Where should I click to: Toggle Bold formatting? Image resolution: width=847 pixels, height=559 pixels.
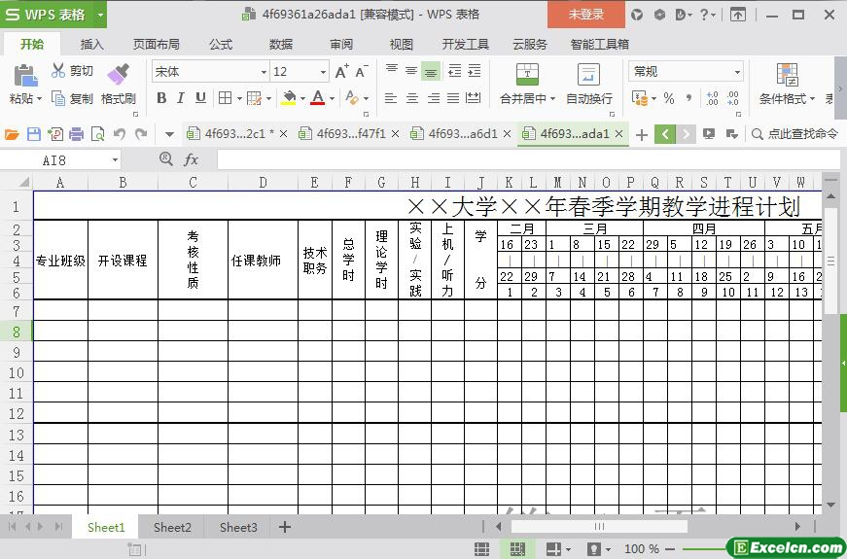pos(161,98)
